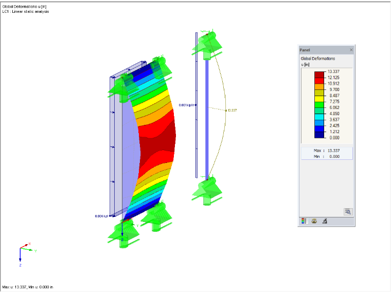The image size is (391, 293).
Task: Click the 0.001 kip/ft load label
Action: point(186,105)
